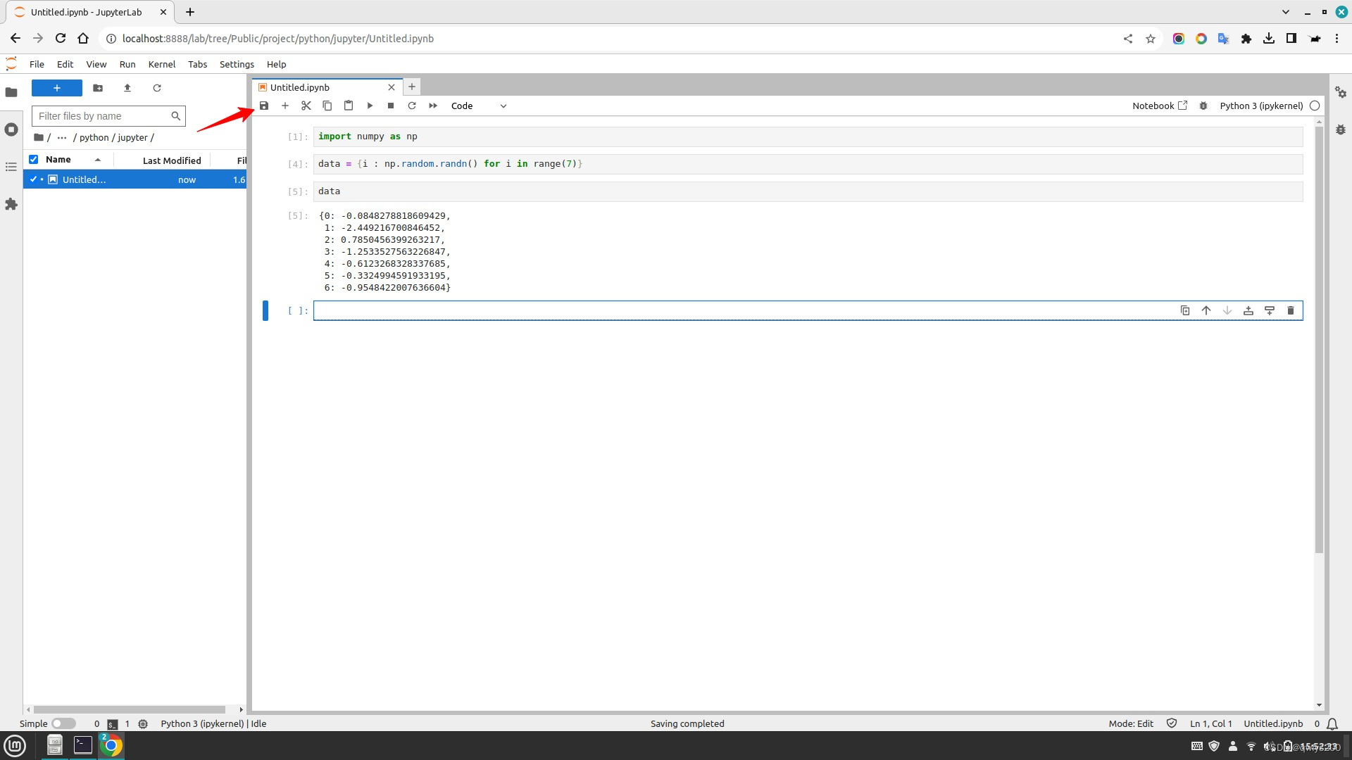Delete the active cell with trash icon
This screenshot has width=1352, height=760.
(x=1291, y=310)
